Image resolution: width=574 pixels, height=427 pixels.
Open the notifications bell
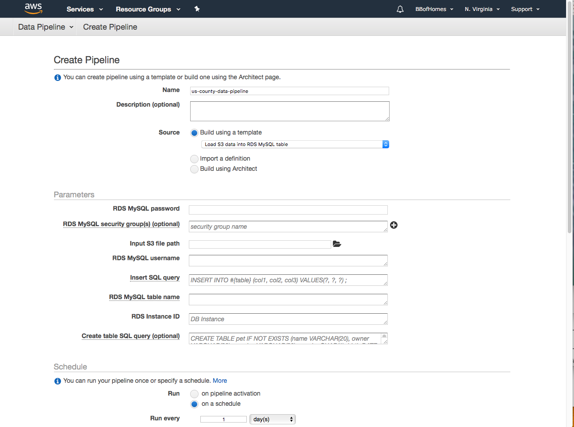400,9
